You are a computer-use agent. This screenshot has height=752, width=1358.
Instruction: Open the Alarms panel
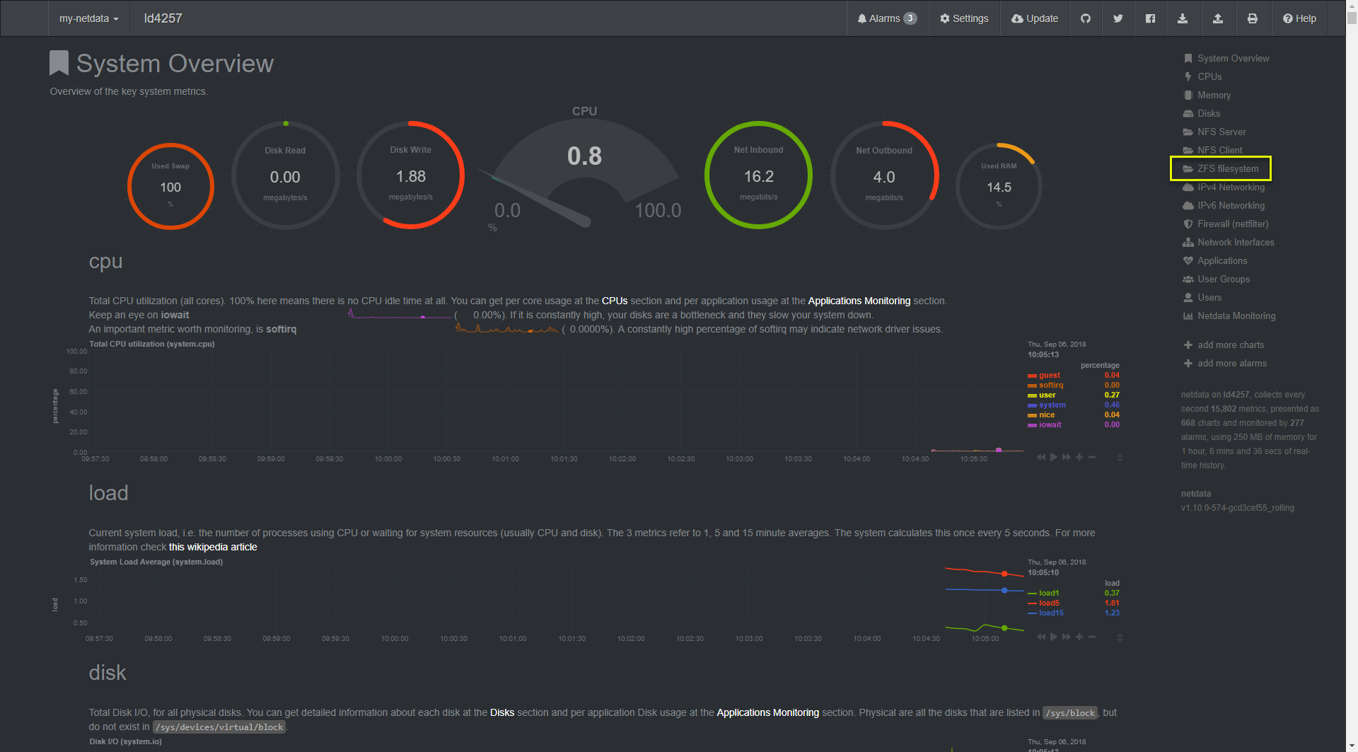pyautogui.click(x=886, y=18)
